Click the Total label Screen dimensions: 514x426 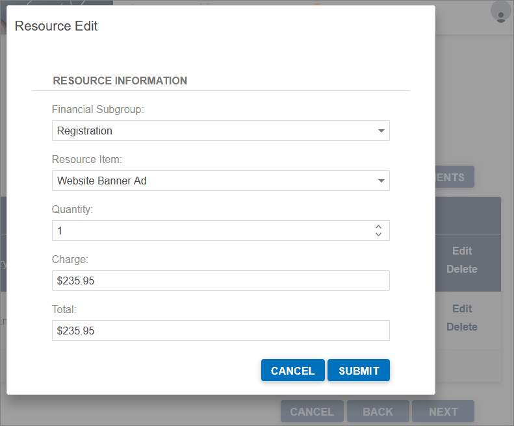[64, 309]
